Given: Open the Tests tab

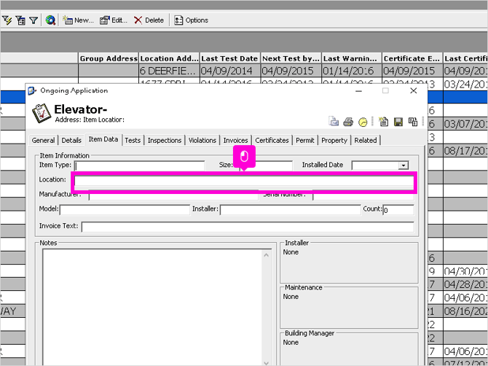Looking at the screenshot, I should click(x=133, y=140).
